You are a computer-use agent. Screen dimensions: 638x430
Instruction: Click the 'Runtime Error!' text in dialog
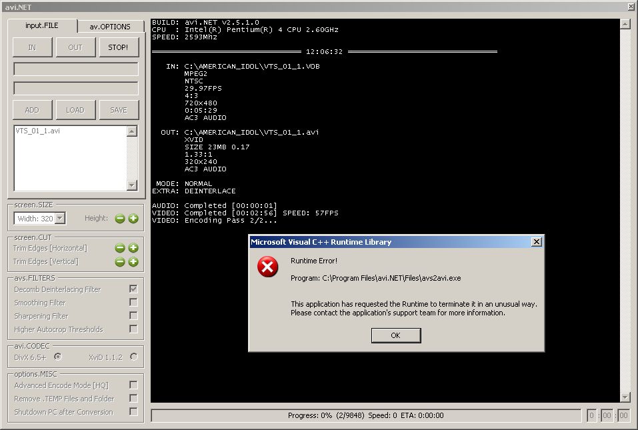coord(314,261)
